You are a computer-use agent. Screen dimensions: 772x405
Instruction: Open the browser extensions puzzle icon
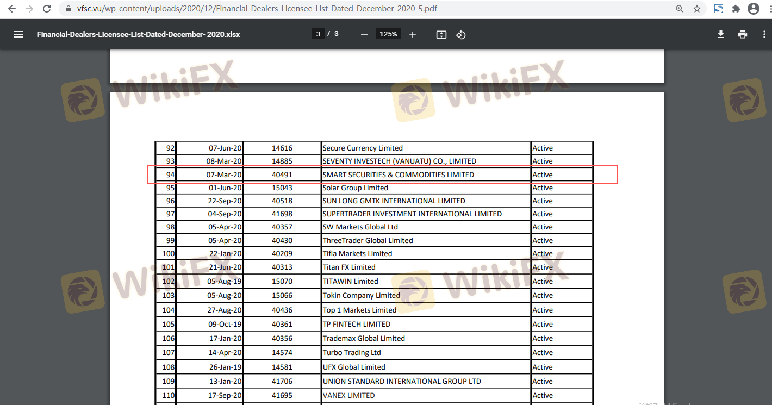pos(736,9)
